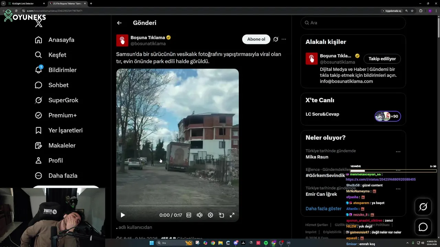
Task: Click the Profil person icon
Action: tap(38, 161)
